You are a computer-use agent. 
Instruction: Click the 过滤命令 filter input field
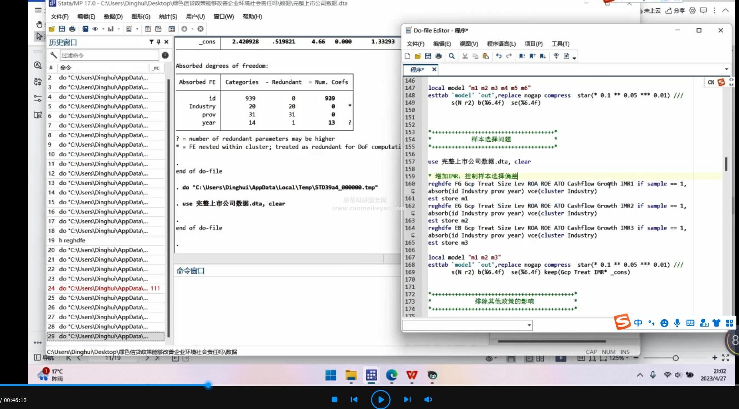click(109, 55)
